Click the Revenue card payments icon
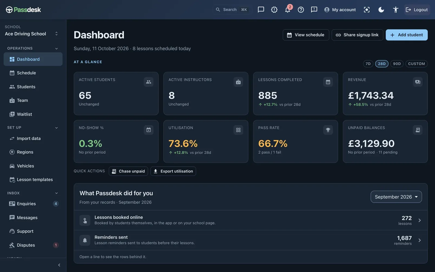 418,82
